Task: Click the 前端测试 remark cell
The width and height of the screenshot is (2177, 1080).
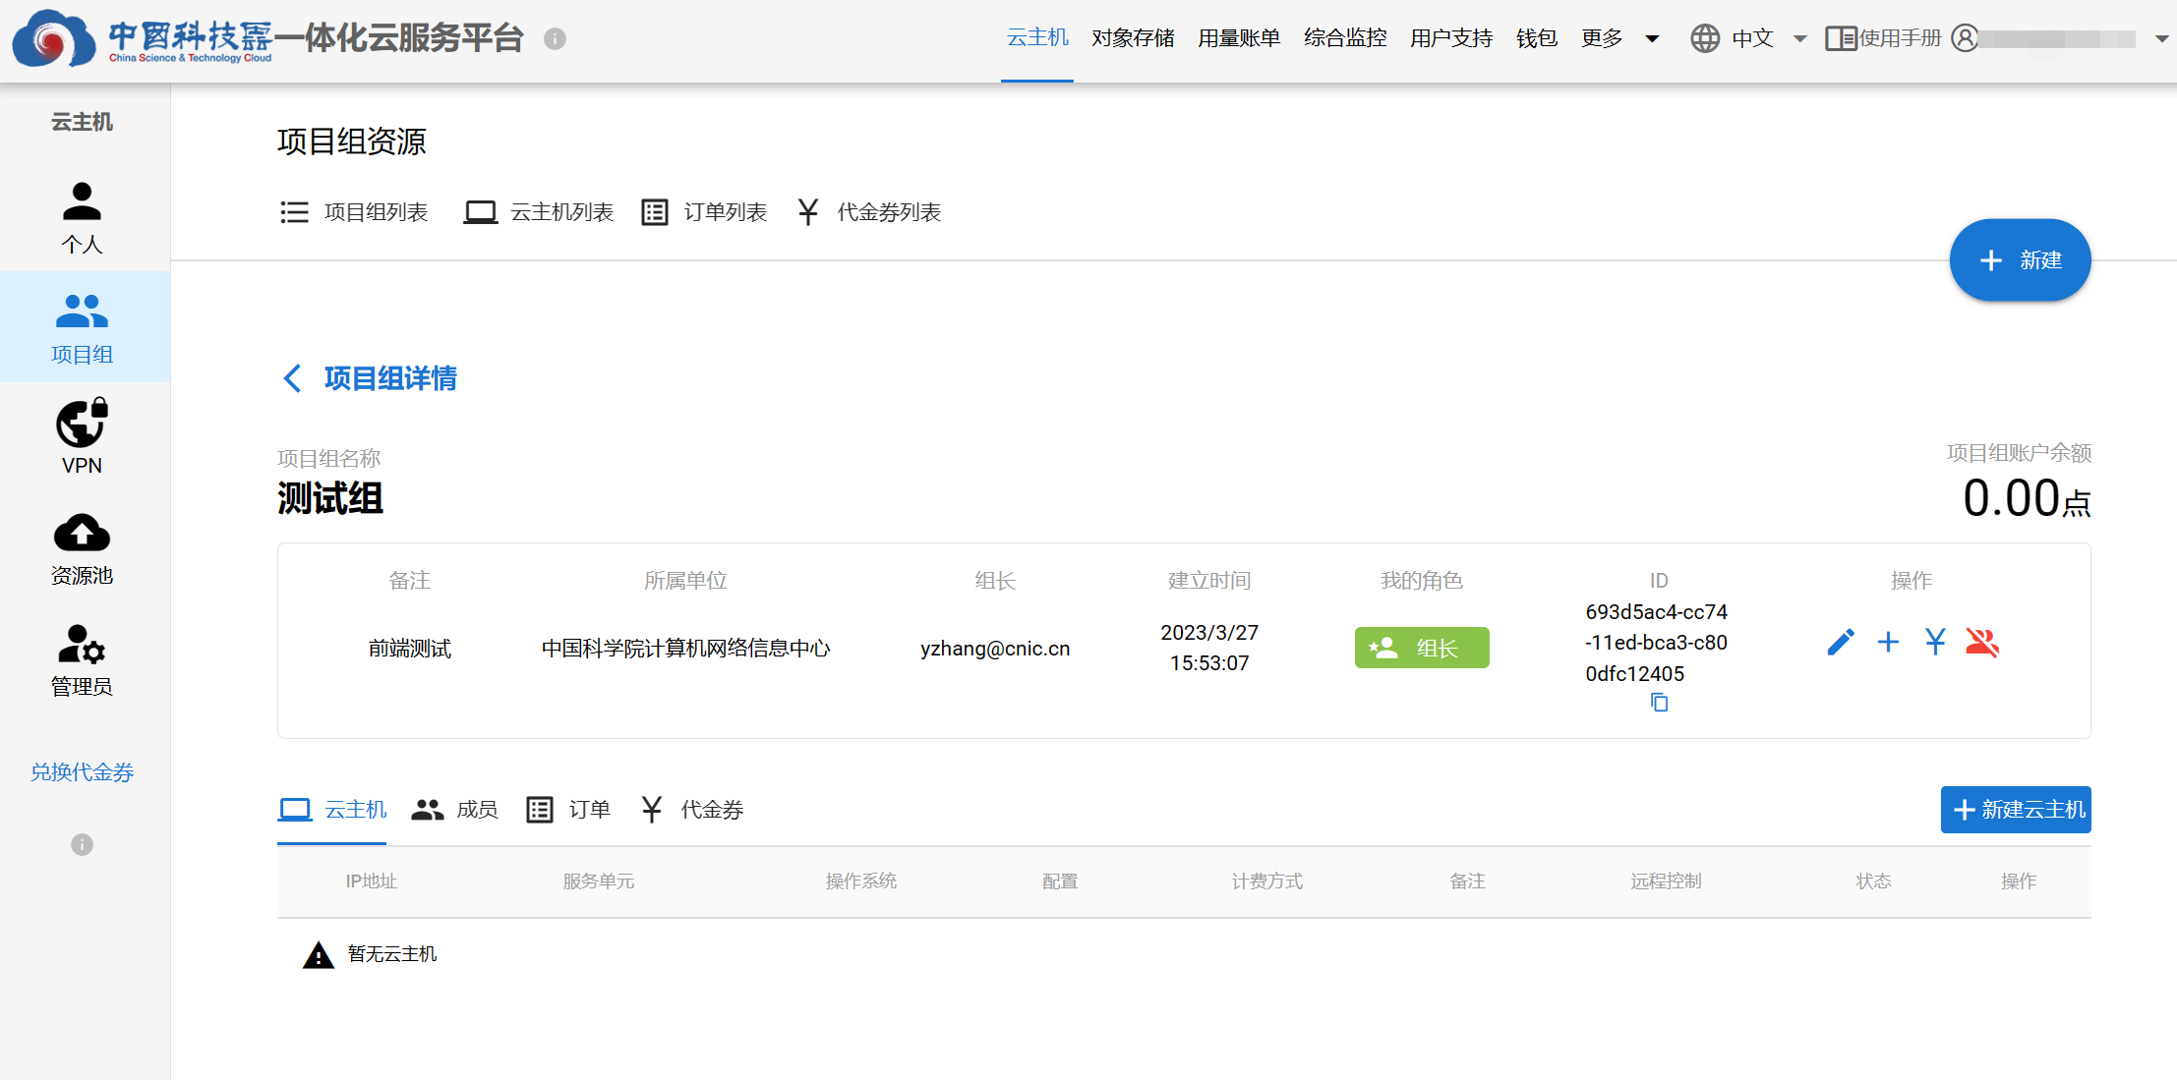Action: point(410,649)
